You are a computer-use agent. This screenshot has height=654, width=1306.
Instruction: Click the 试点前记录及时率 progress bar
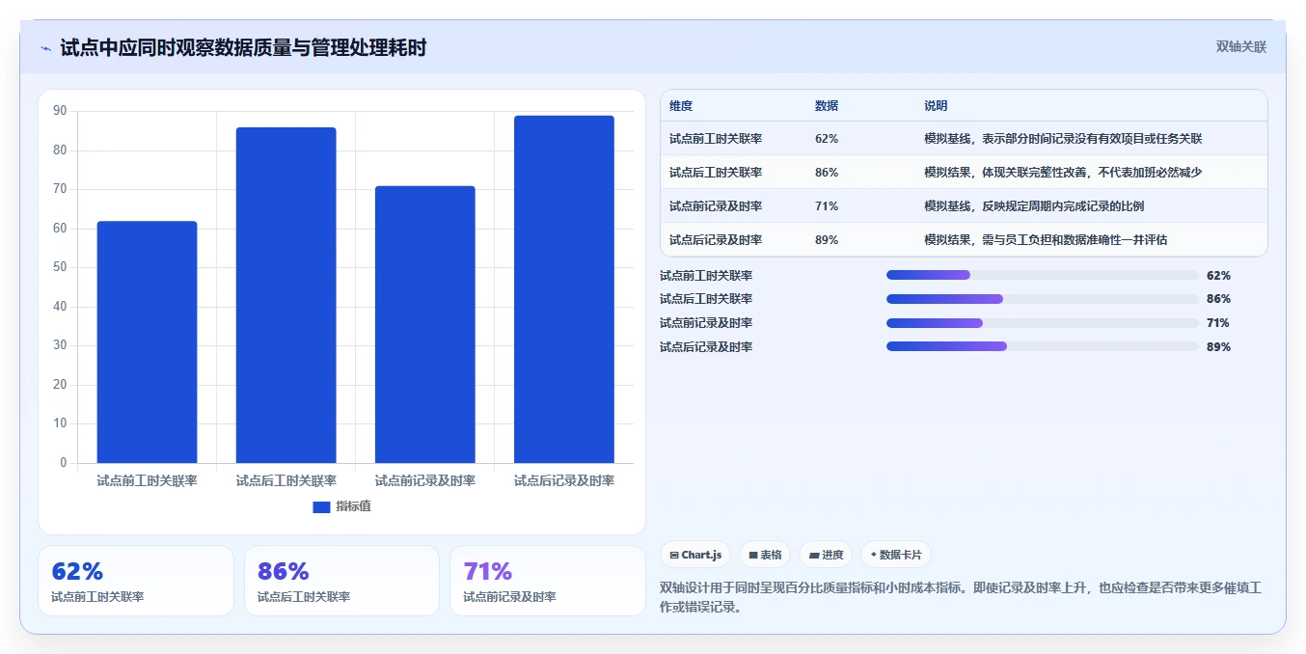(1042, 323)
